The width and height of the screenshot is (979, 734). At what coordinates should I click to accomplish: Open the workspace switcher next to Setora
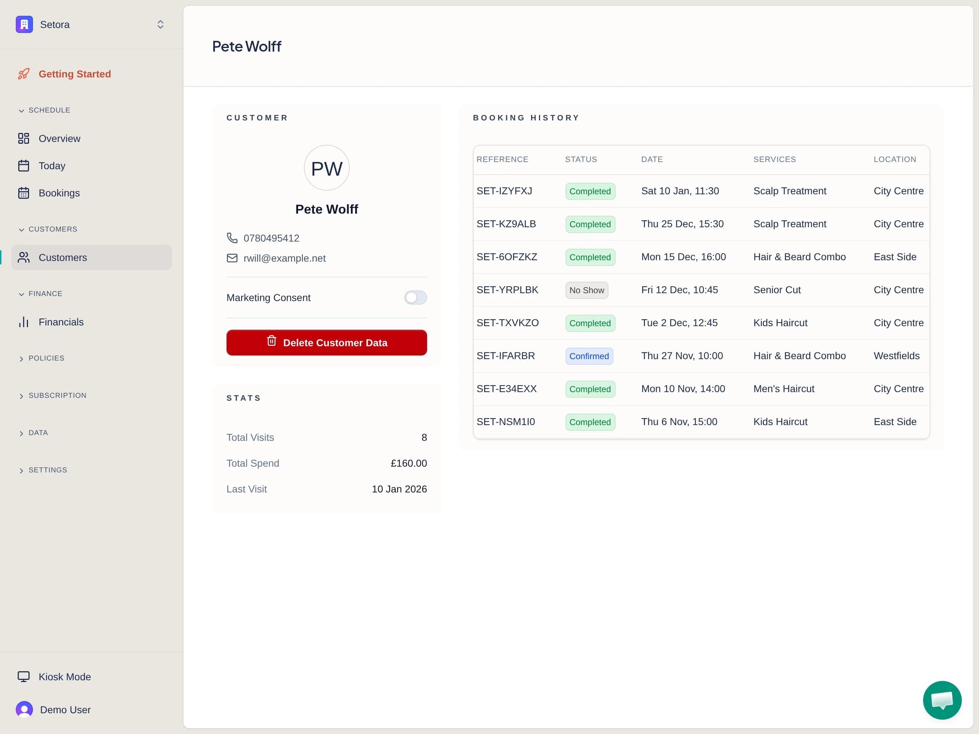coord(160,24)
